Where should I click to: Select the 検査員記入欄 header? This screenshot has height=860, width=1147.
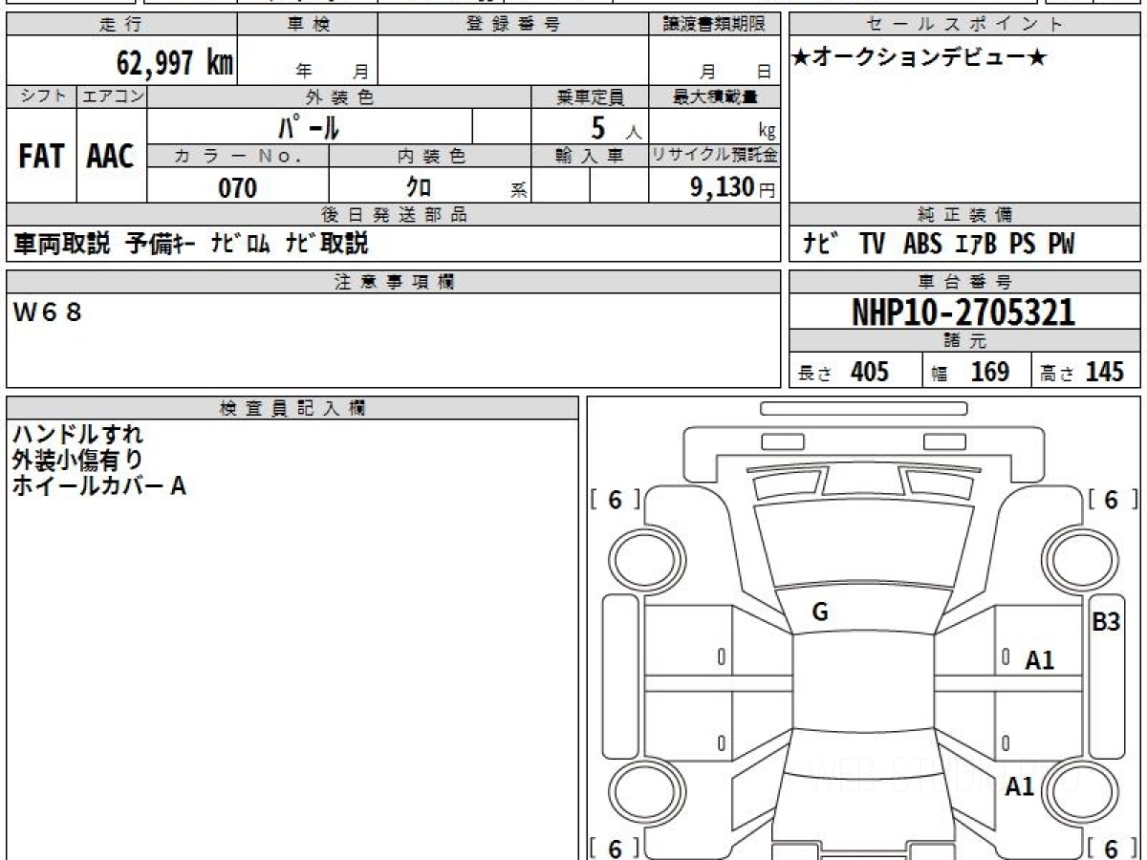click(292, 407)
